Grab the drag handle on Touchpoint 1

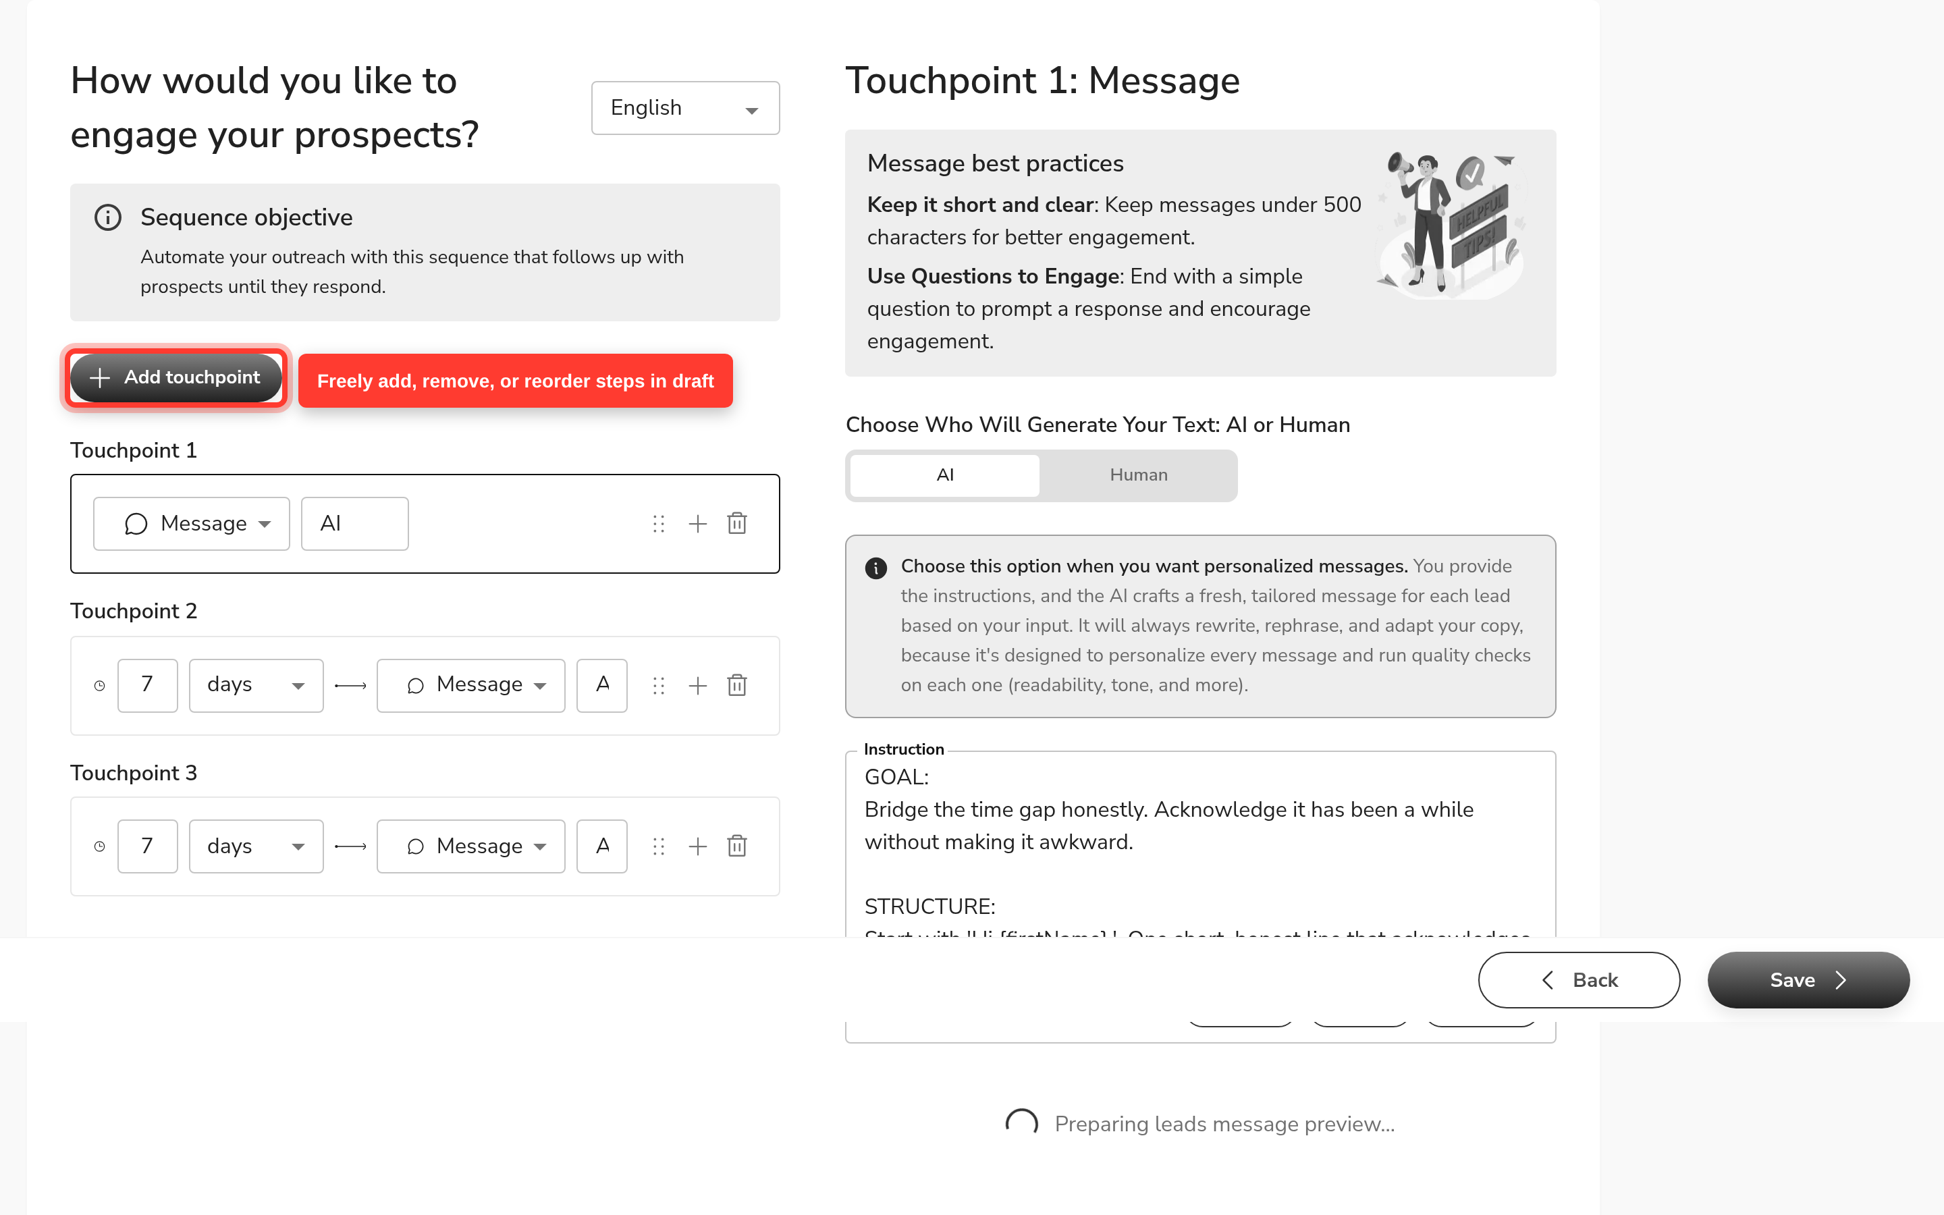(x=659, y=524)
